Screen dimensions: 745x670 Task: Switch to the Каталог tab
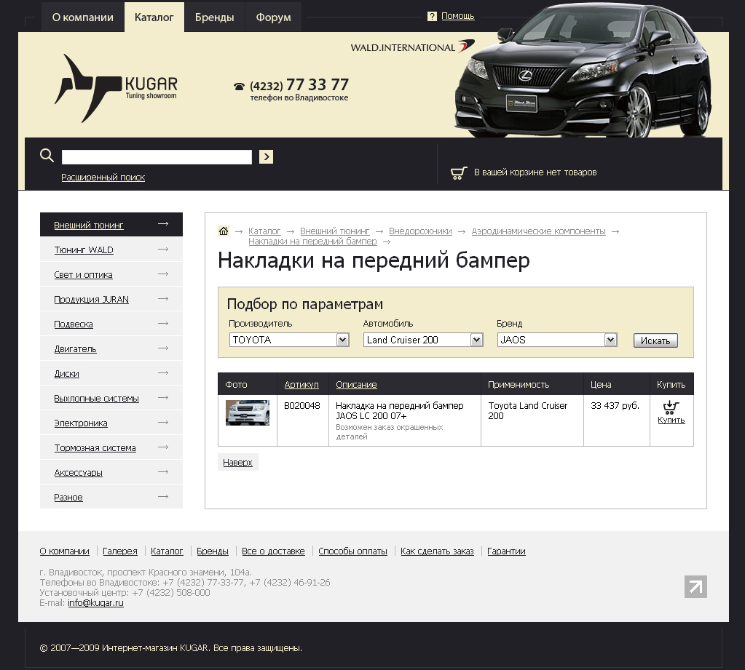(154, 17)
